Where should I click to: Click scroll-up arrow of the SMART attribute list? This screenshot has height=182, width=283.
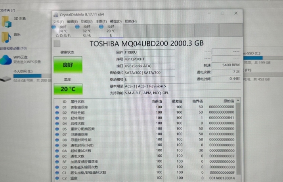(x=238, y=102)
